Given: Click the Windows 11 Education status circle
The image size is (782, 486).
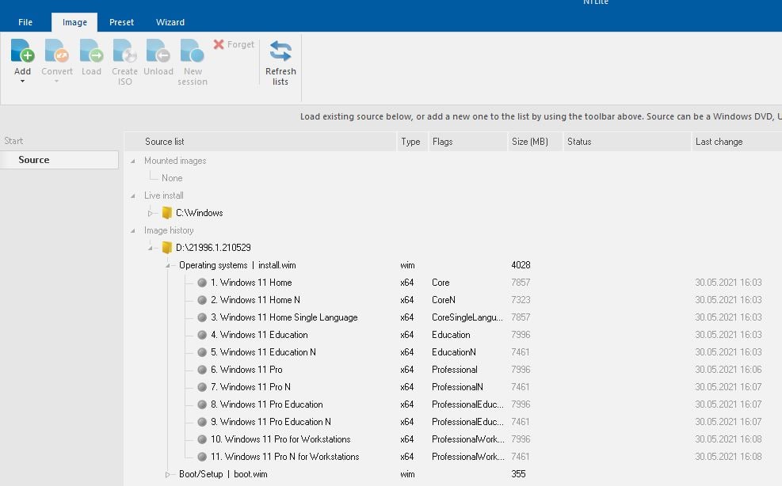Looking at the screenshot, I should coord(202,335).
